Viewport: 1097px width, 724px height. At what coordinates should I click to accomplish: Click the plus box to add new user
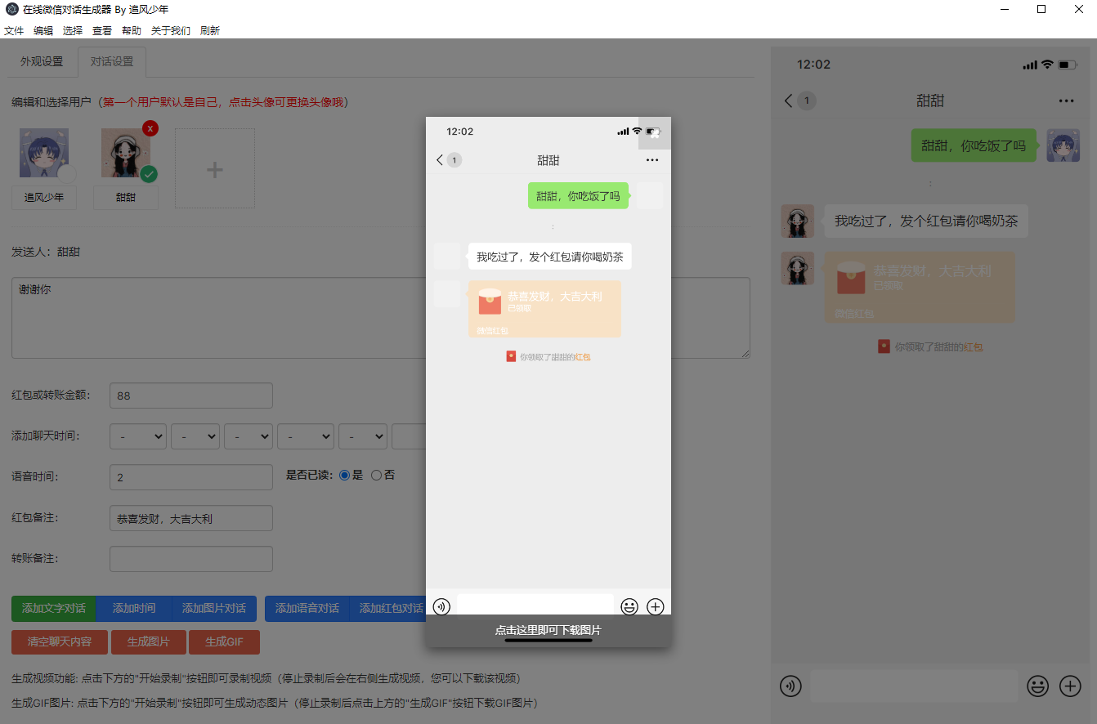[x=214, y=169]
